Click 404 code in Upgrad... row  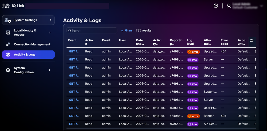pos(224,51)
